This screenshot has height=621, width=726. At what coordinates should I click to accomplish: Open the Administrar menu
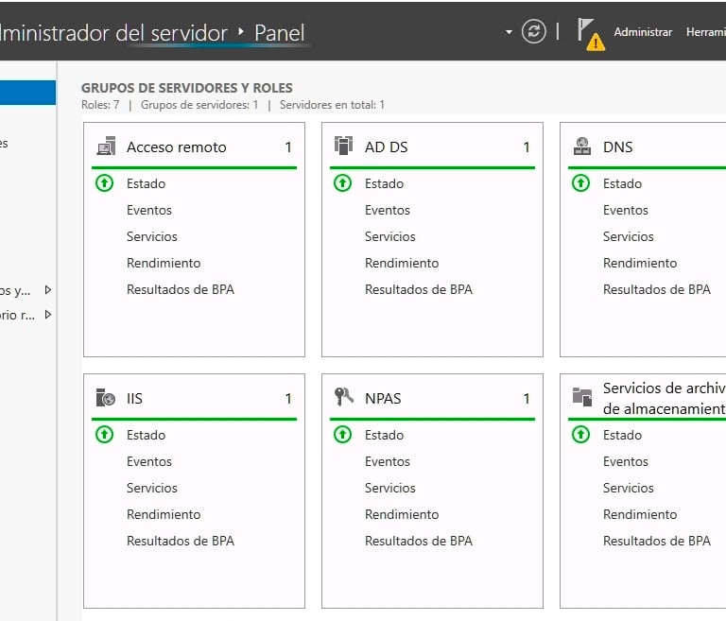point(643,32)
